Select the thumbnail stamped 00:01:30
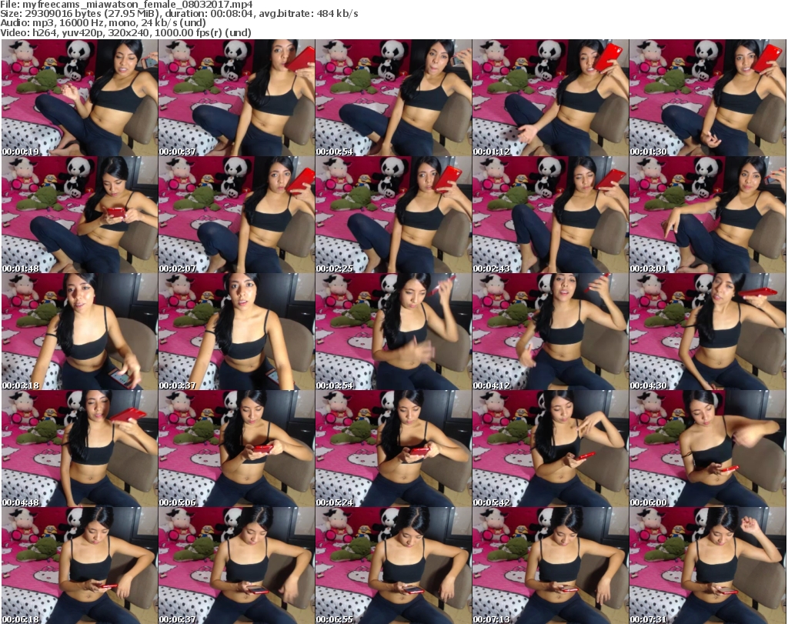 708,98
